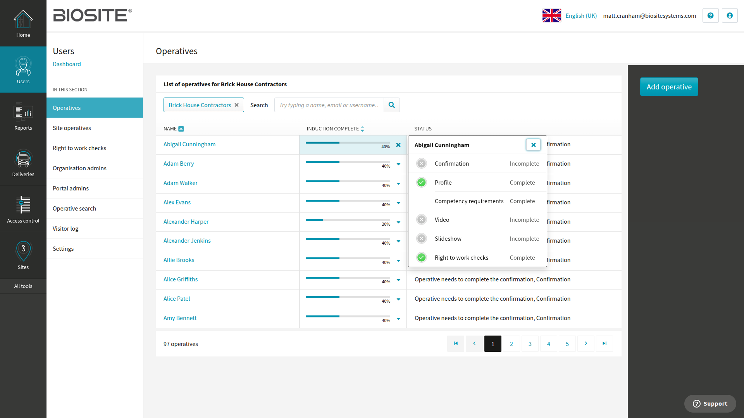Open the Support chat button

[710, 403]
